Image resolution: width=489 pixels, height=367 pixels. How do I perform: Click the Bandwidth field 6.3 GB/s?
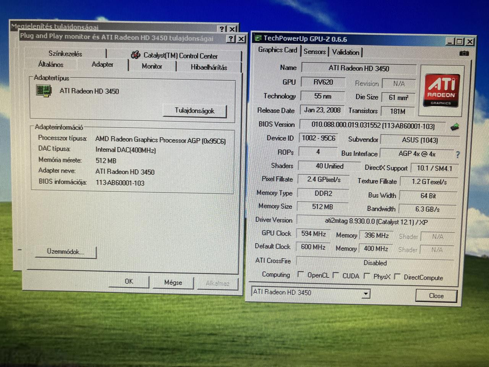click(x=427, y=209)
